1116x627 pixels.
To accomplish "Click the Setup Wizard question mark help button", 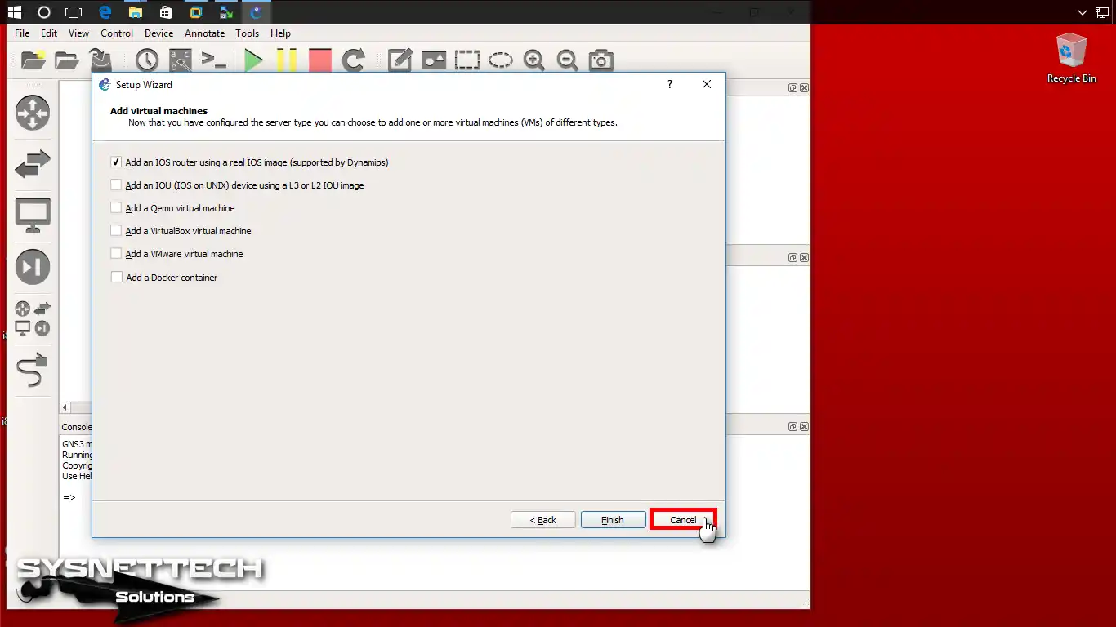I will (670, 84).
